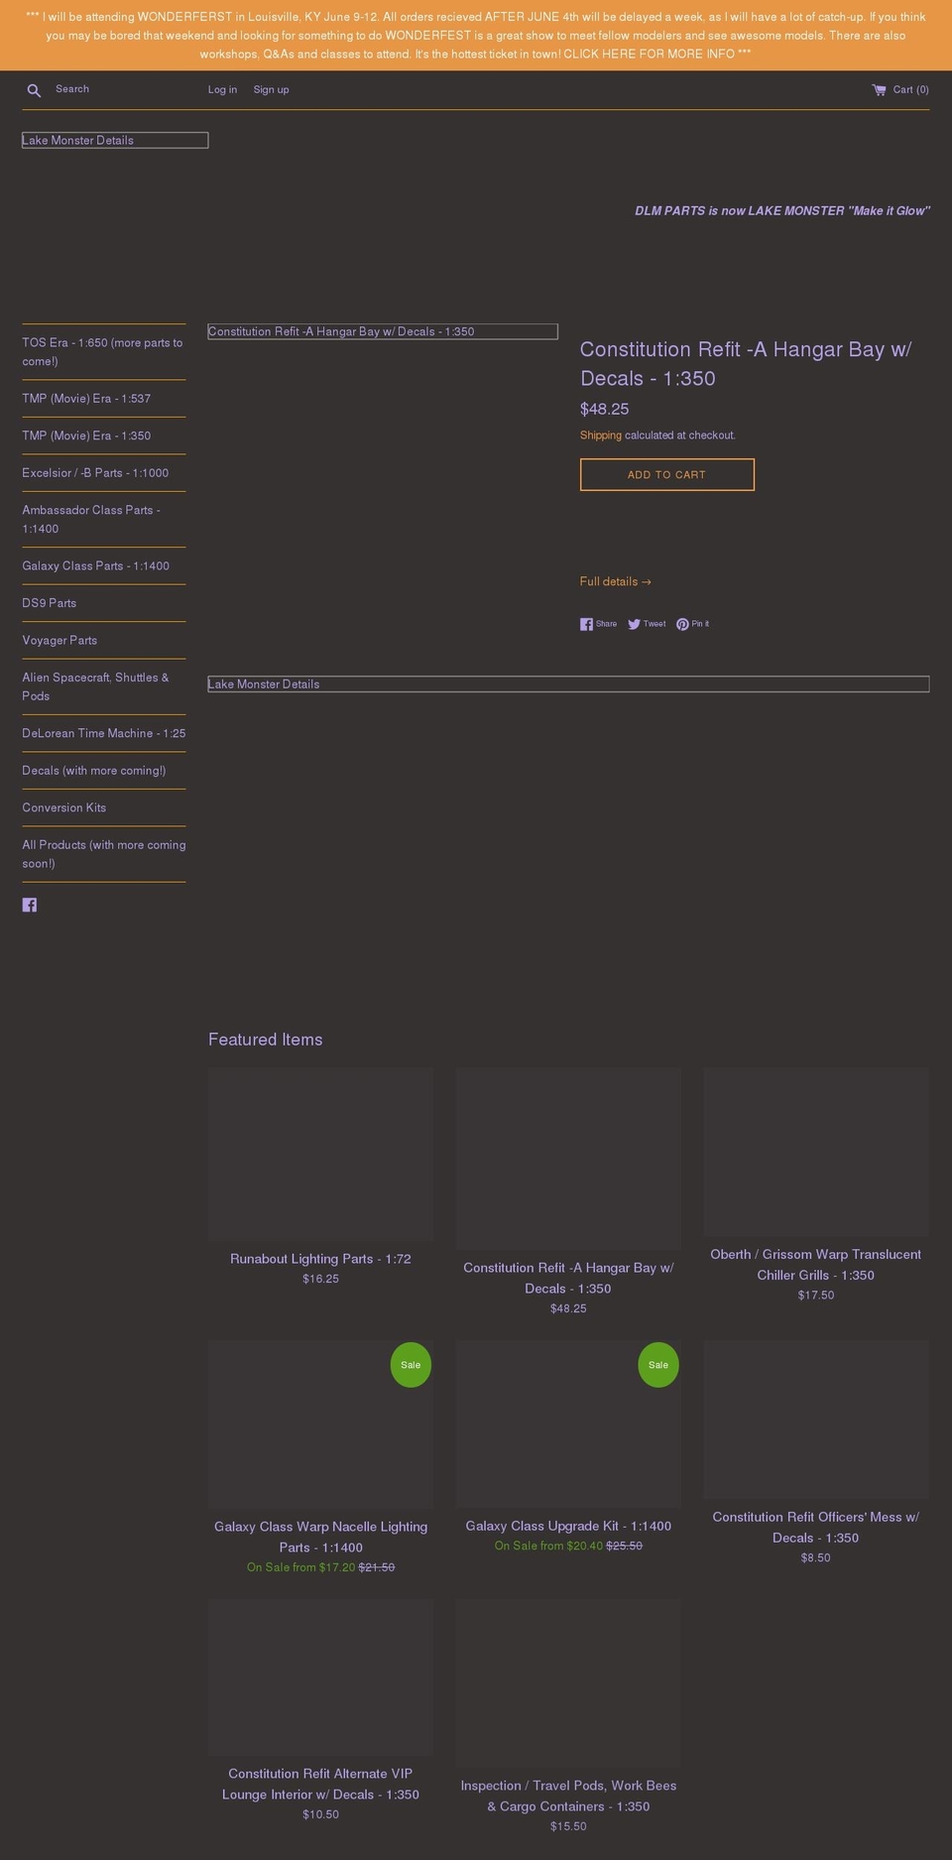
Task: Open Runabout Lighting Parts - 1:72 product
Action: coord(320,1259)
